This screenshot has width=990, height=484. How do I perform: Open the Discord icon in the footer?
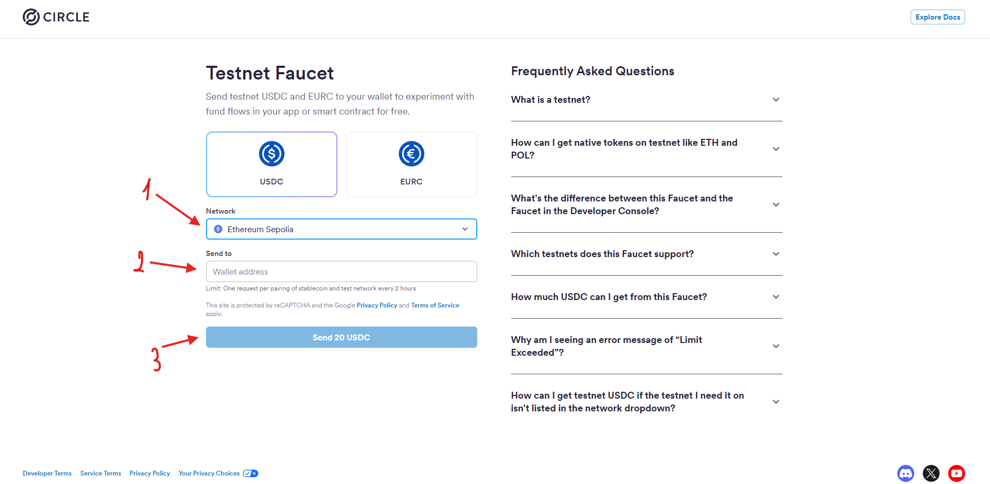[905, 473]
